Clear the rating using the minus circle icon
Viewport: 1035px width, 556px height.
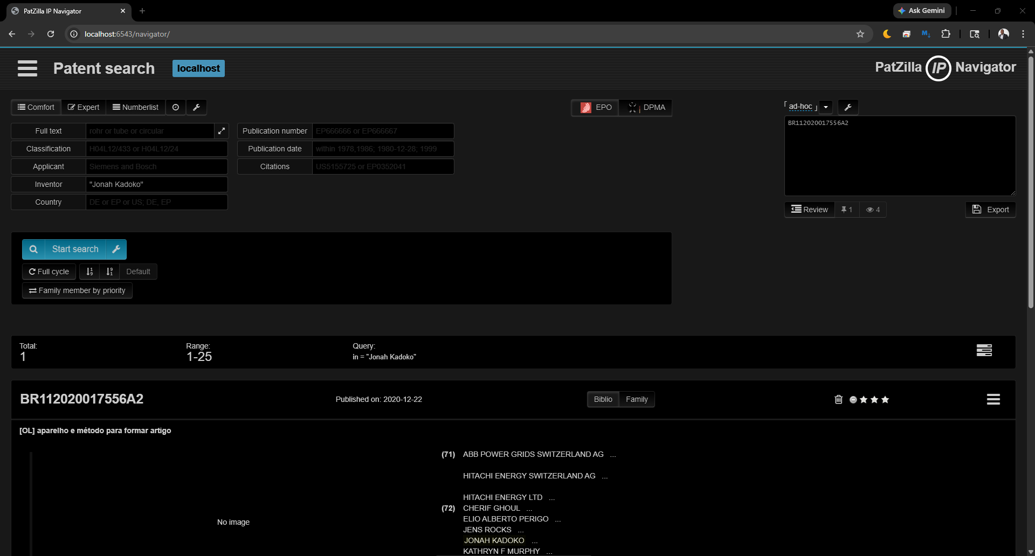click(x=853, y=400)
